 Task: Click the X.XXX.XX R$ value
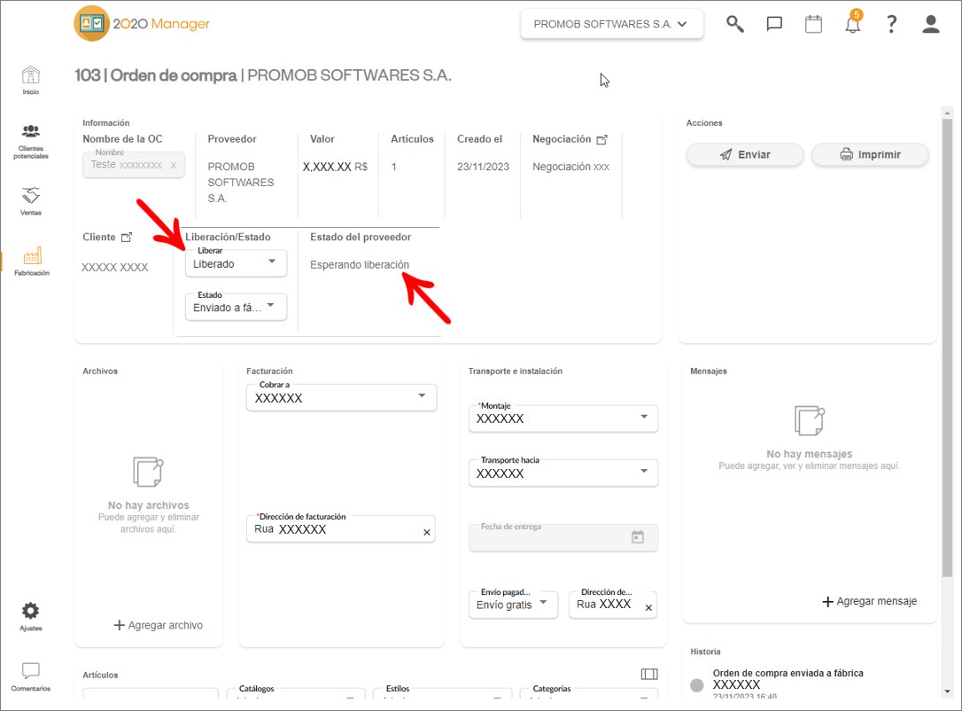tap(335, 167)
